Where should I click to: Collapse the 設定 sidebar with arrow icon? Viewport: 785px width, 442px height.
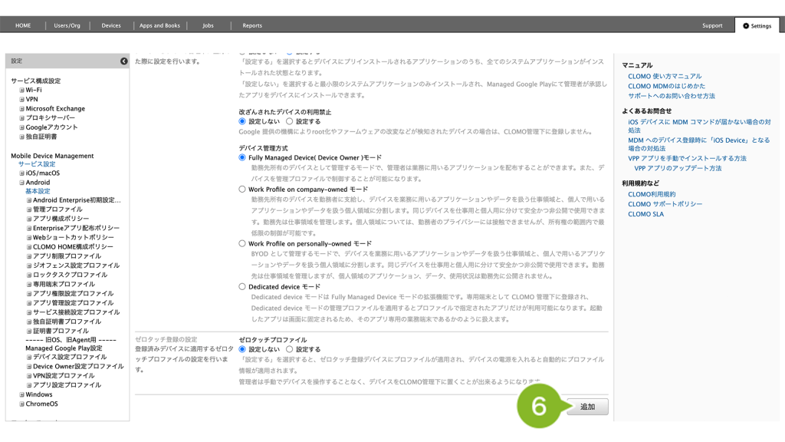click(123, 61)
